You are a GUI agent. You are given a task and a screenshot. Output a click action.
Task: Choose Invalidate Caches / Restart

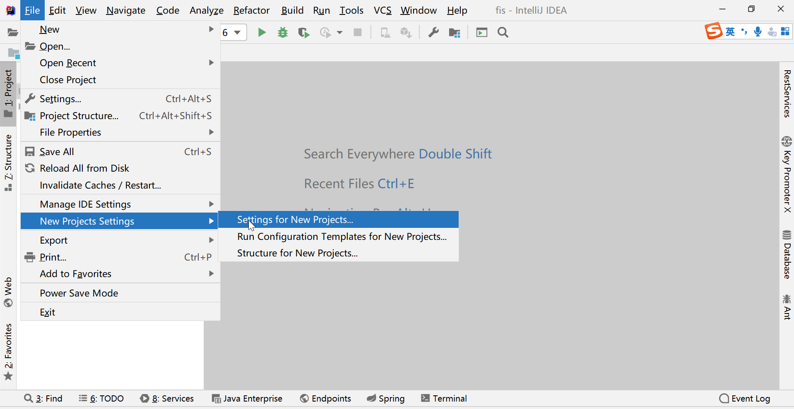(x=120, y=185)
